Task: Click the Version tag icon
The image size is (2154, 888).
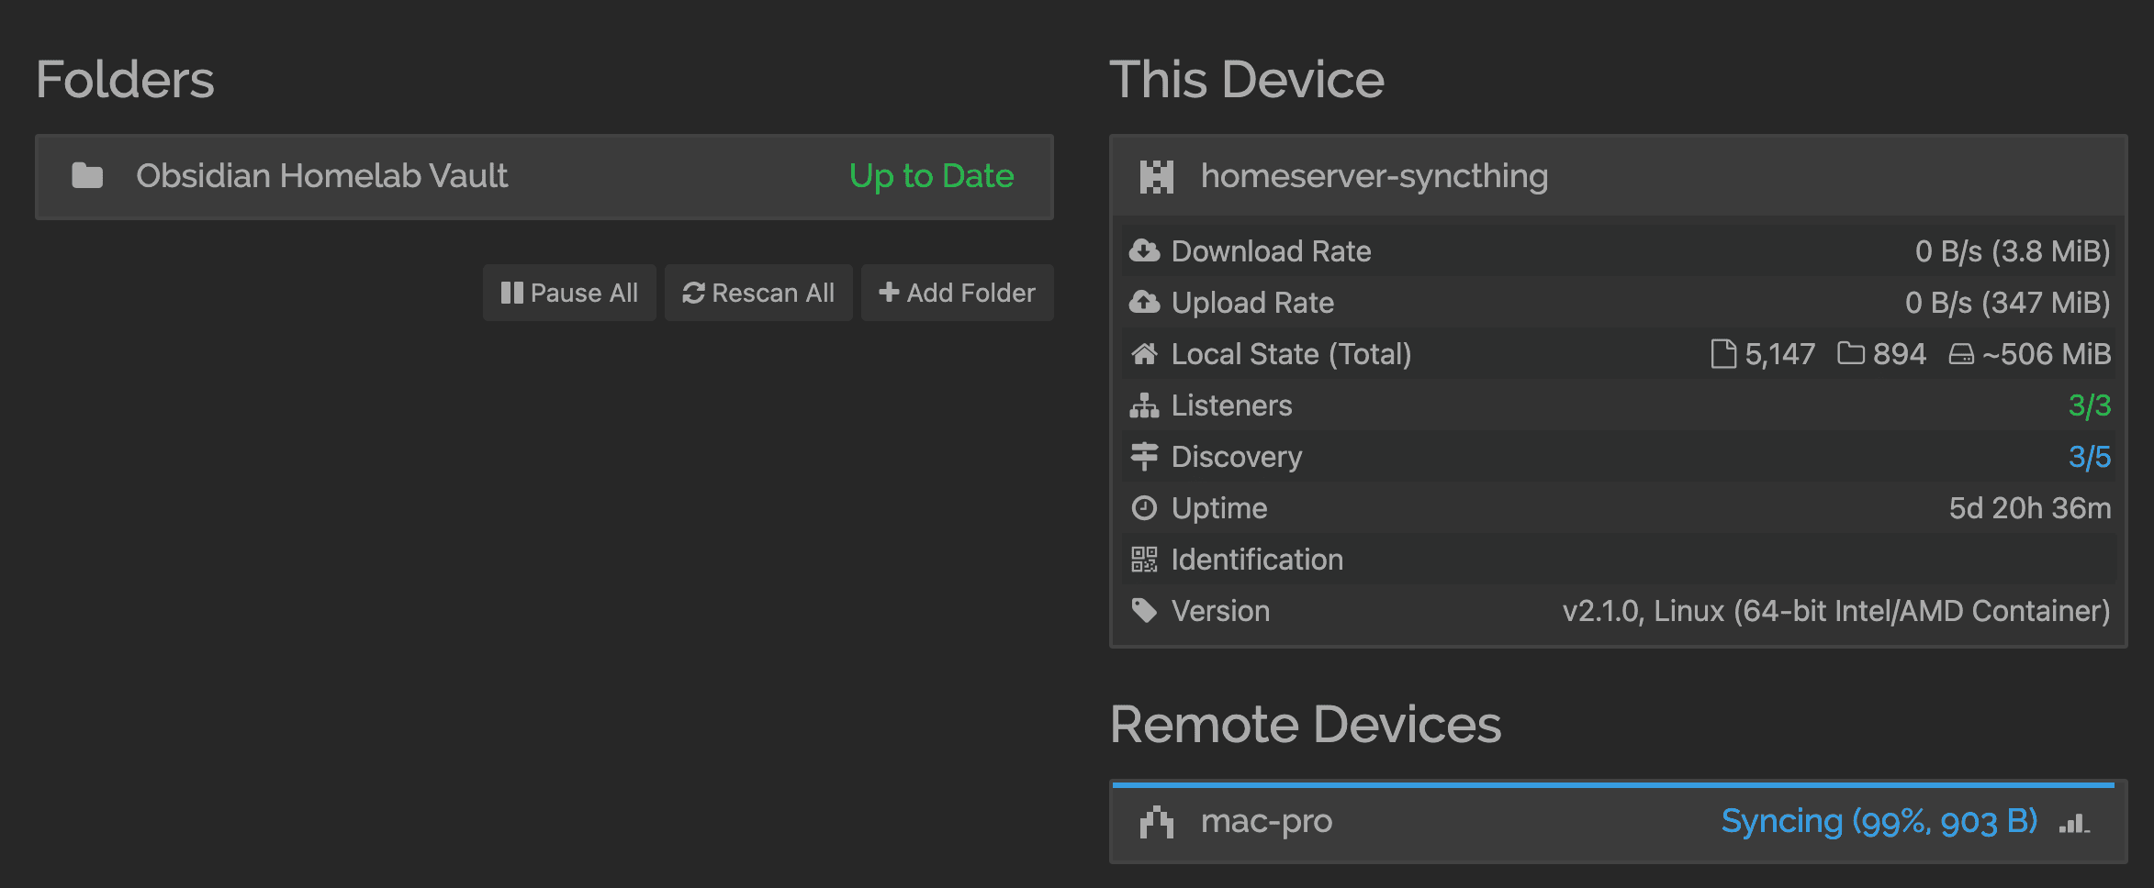Action: (1144, 610)
